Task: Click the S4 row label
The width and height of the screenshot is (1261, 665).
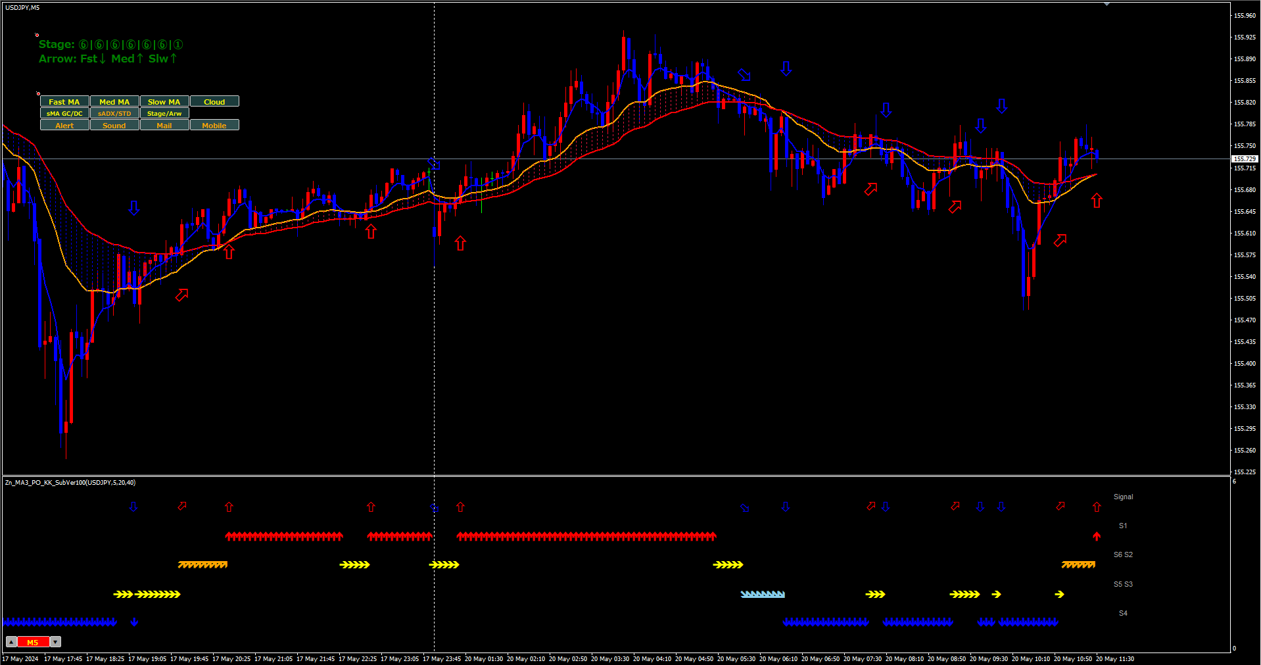Action: (x=1123, y=613)
